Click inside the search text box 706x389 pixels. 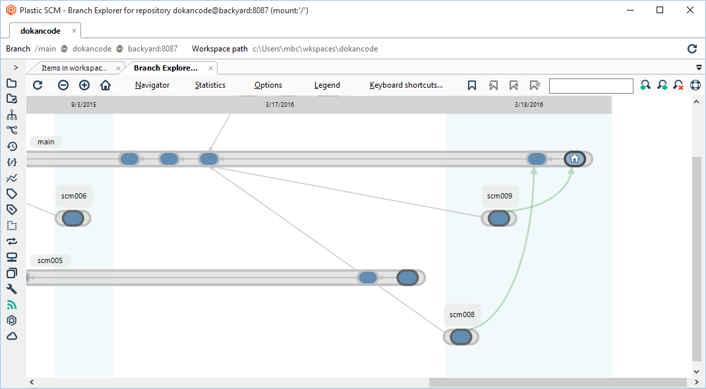(x=591, y=86)
